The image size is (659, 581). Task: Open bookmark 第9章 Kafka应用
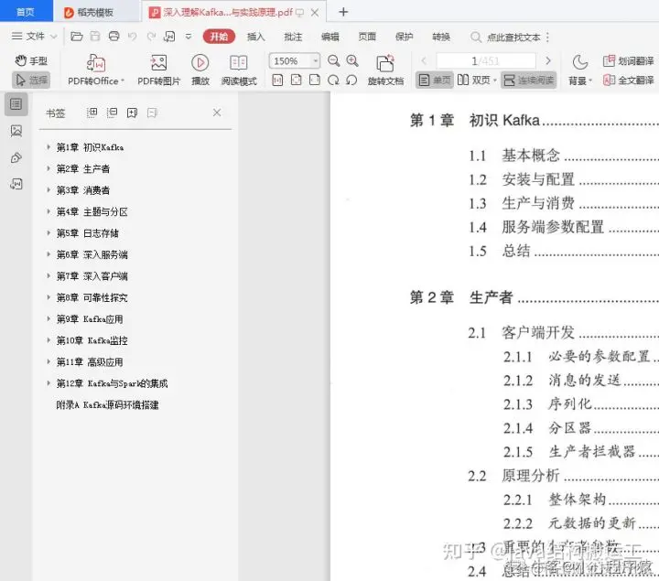tap(90, 318)
